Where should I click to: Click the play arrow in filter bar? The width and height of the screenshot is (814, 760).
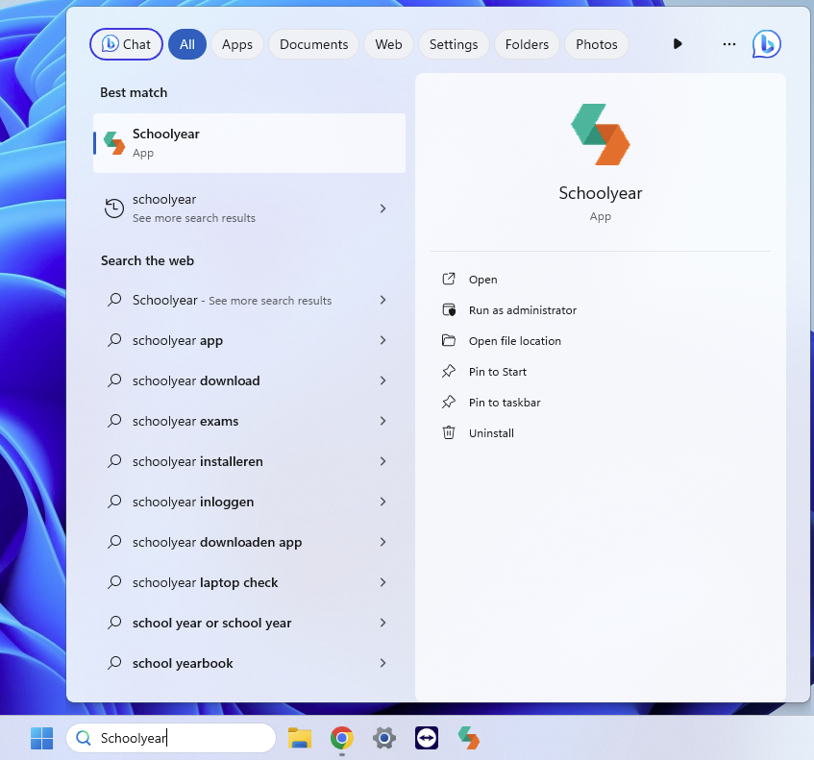(x=678, y=44)
